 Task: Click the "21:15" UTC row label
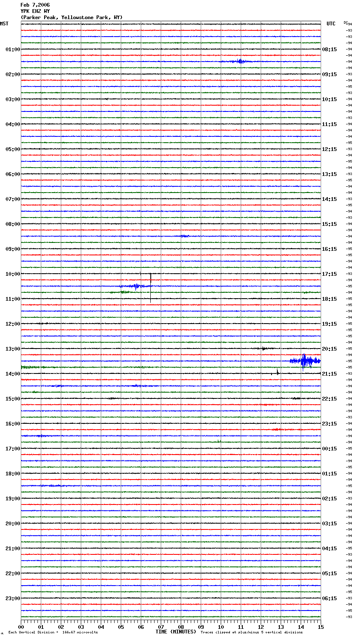coord(329,374)
